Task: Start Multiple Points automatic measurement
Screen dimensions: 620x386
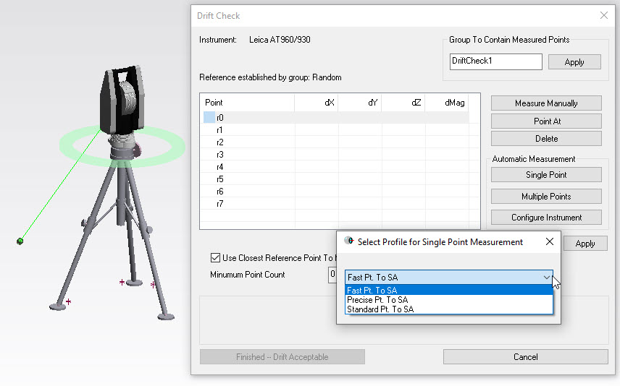Action: (546, 197)
